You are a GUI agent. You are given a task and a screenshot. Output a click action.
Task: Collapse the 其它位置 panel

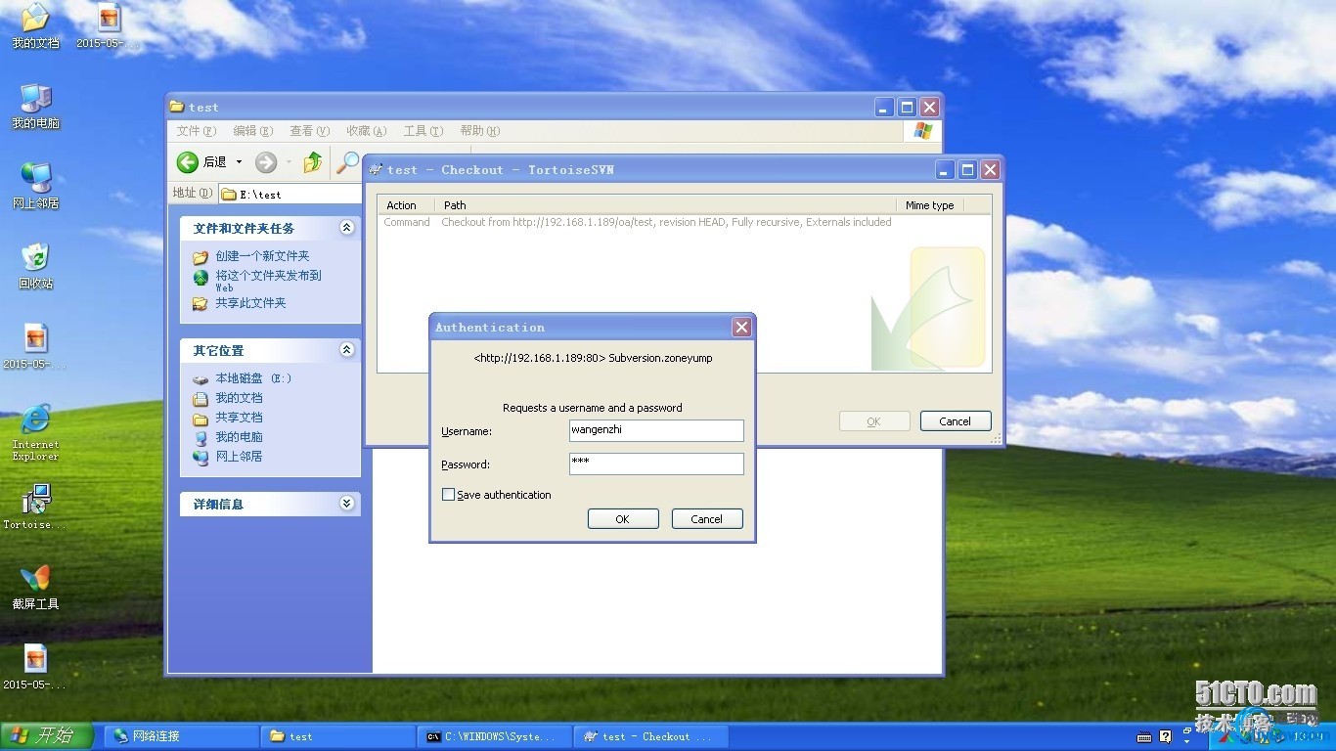coord(346,350)
